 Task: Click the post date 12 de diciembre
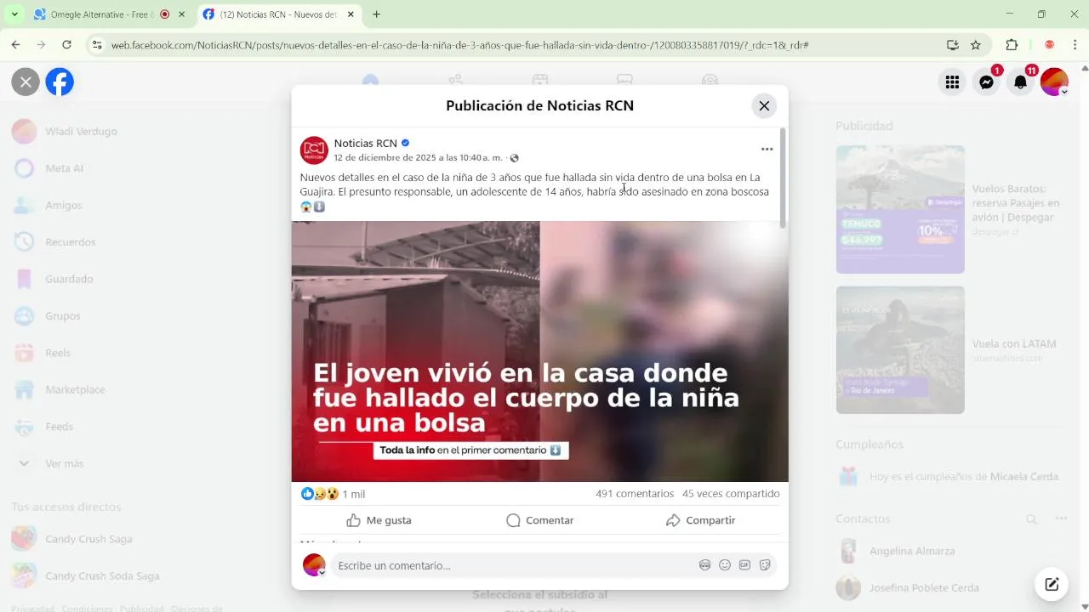[418, 158]
